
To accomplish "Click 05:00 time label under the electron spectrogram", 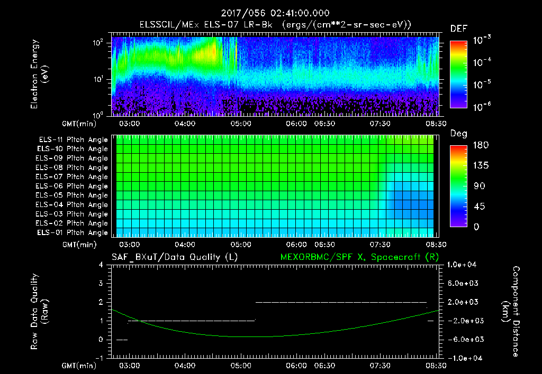I will pos(241,124).
